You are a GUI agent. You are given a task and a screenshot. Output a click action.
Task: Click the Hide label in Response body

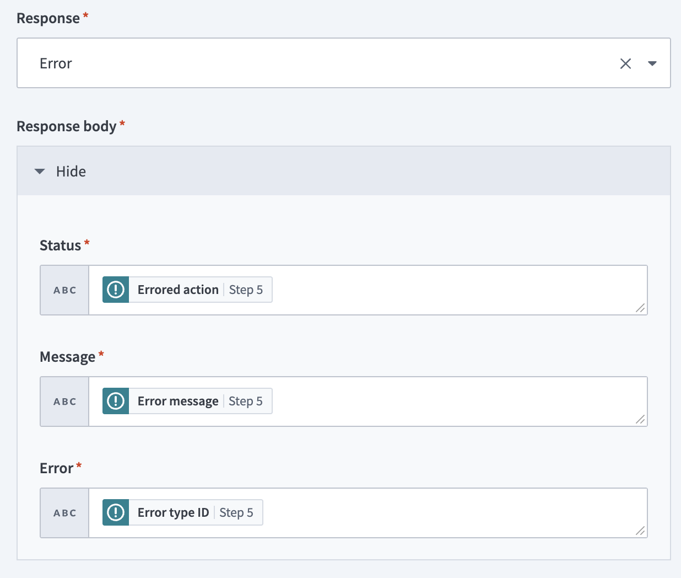coord(71,172)
